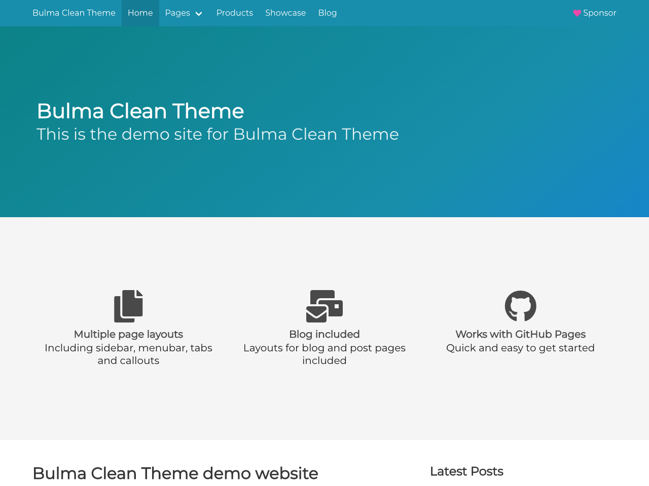Screen dimensions: 649x486
Task: Click the Blog included heading
Action: tap(324, 333)
